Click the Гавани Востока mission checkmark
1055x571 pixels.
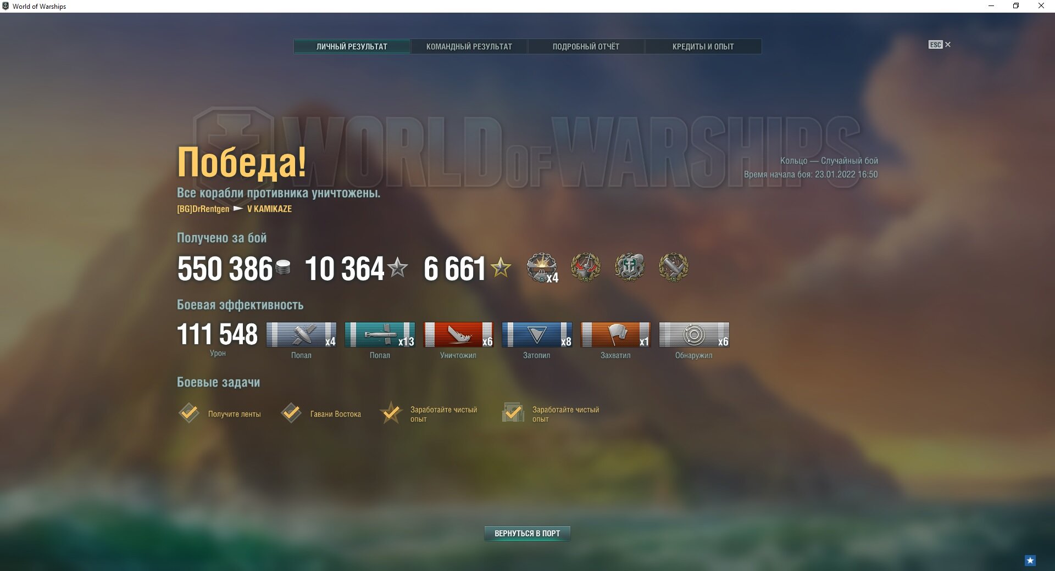(x=291, y=413)
